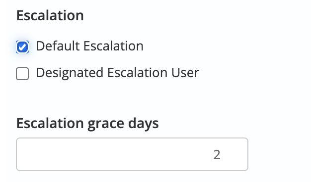Screen dimensions: 311x182
Task: Select the grace days number input
Action: coord(132,154)
